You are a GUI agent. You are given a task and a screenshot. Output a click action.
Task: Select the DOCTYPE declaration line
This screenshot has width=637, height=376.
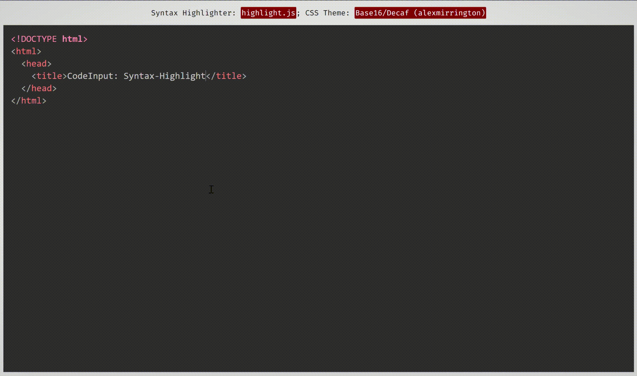(x=49, y=39)
